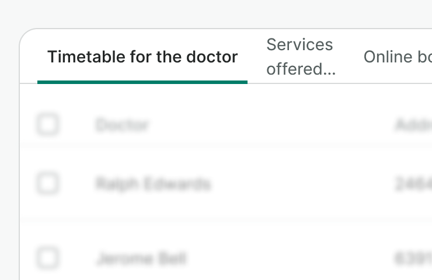The width and height of the screenshot is (432, 280).
Task: Click the green underline under Timetable tab
Action: coord(142,82)
